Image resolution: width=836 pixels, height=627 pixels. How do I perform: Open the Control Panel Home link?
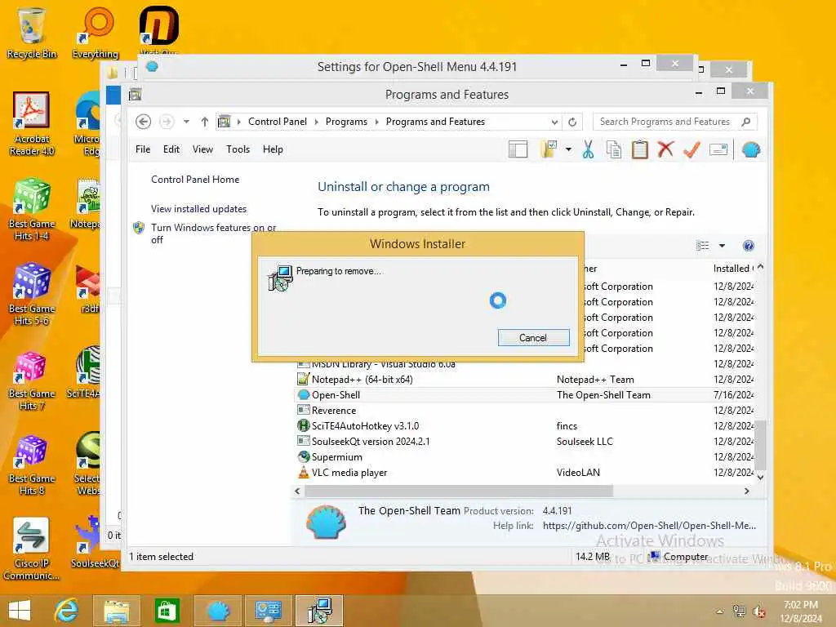coord(195,180)
